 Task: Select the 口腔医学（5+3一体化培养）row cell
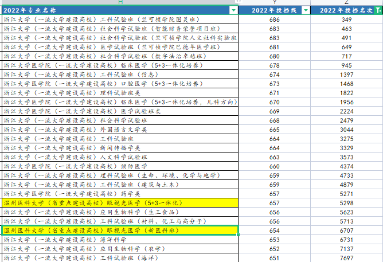tap(120, 84)
